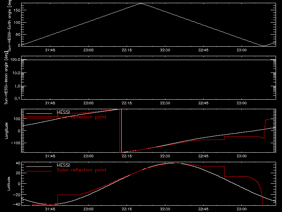Select Solar reflection point legend in Latitude plot

point(81,170)
